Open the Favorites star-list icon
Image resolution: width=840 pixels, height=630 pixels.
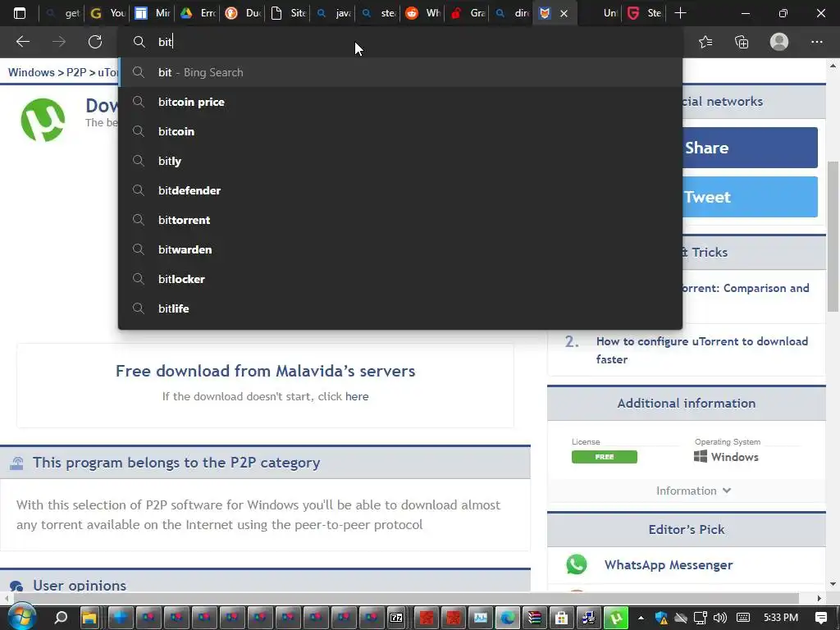[x=705, y=42]
